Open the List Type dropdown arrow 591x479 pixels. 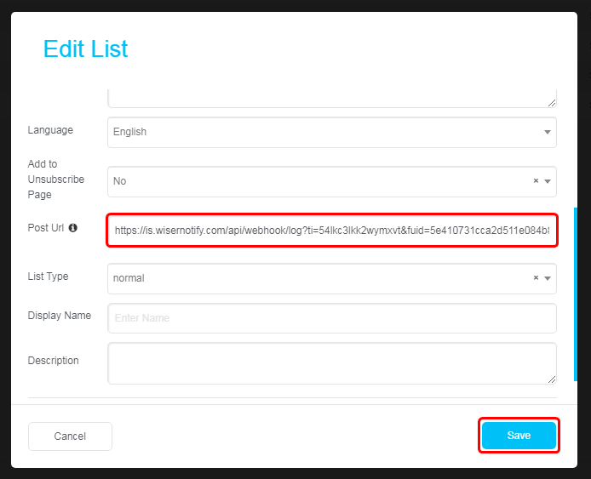tap(548, 278)
